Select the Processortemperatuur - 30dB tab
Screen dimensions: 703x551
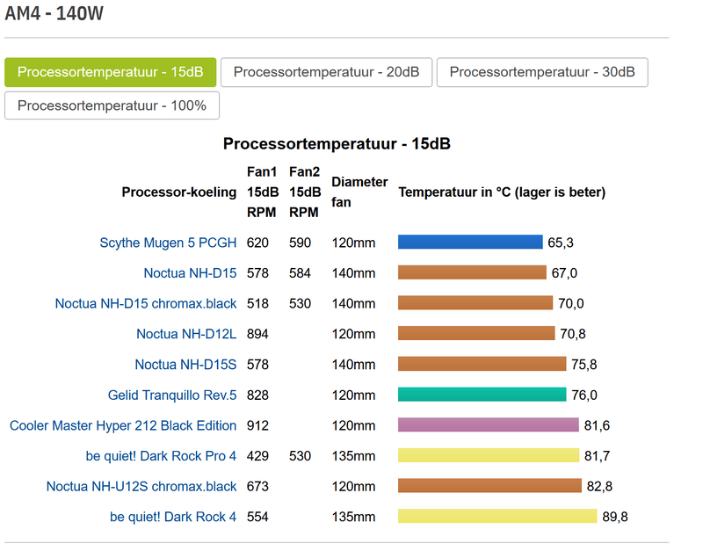(x=541, y=72)
